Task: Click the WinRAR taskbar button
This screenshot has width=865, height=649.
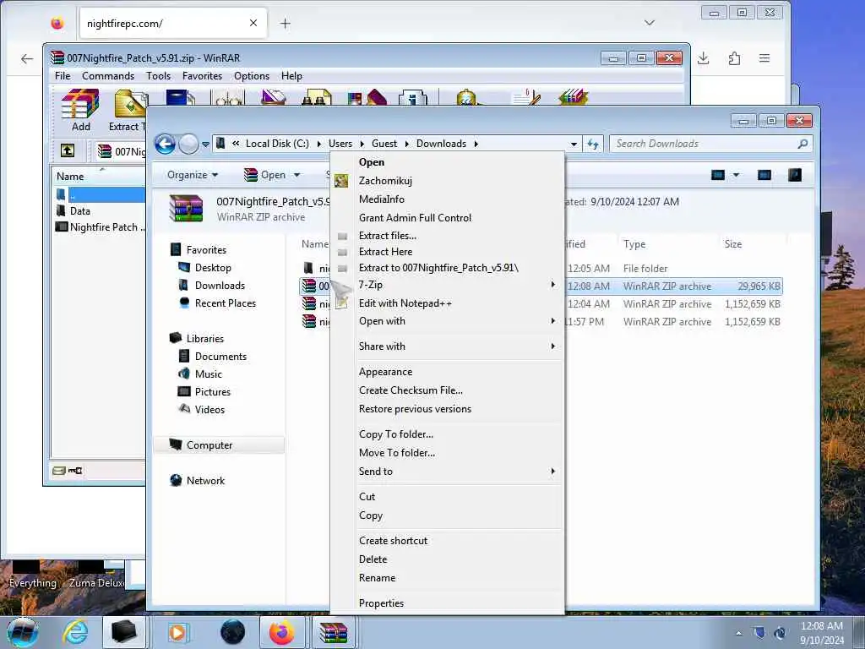Action: pyautogui.click(x=333, y=632)
